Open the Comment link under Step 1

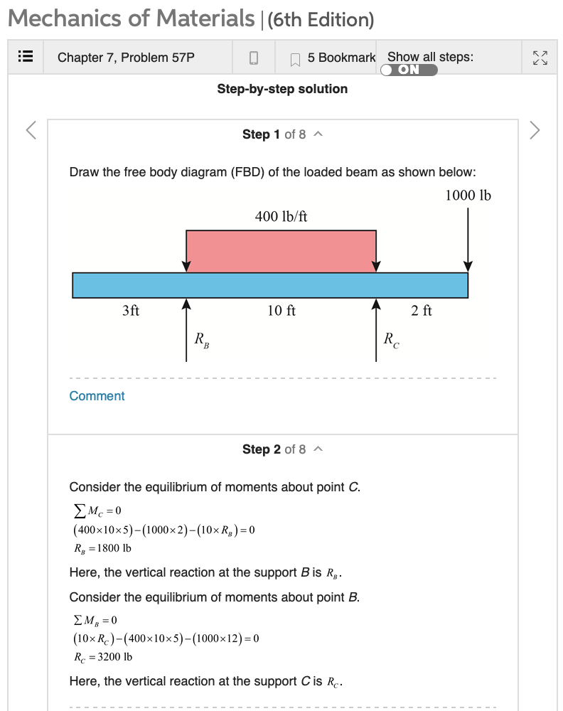97,395
